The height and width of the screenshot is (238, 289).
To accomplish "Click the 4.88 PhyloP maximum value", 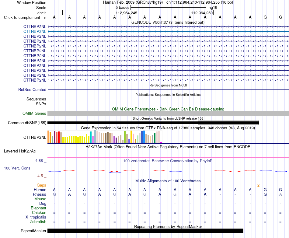I will click(x=39, y=161).
